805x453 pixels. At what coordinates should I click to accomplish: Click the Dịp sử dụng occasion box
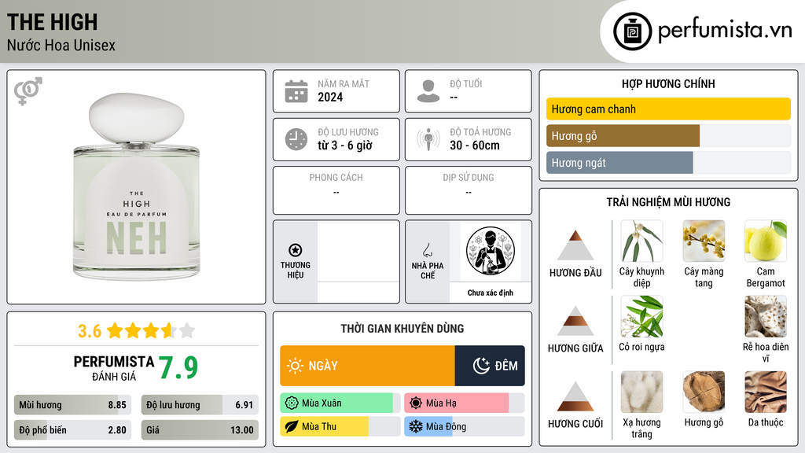click(x=469, y=190)
